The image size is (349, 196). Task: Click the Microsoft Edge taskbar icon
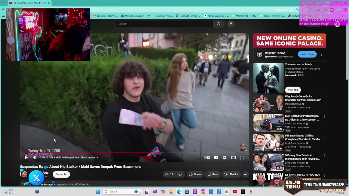tap(179, 192)
